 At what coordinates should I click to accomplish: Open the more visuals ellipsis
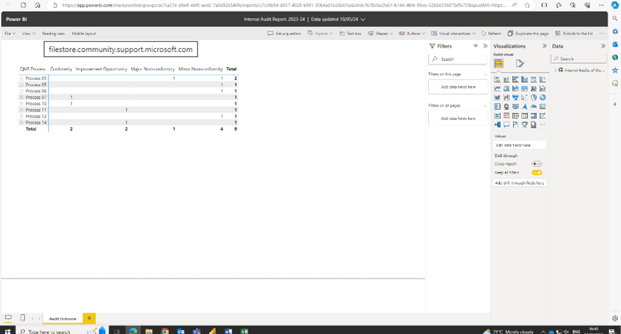[543, 125]
